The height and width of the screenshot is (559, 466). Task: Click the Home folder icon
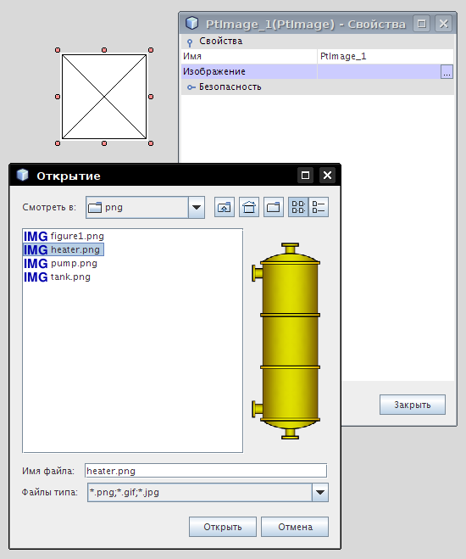[249, 207]
